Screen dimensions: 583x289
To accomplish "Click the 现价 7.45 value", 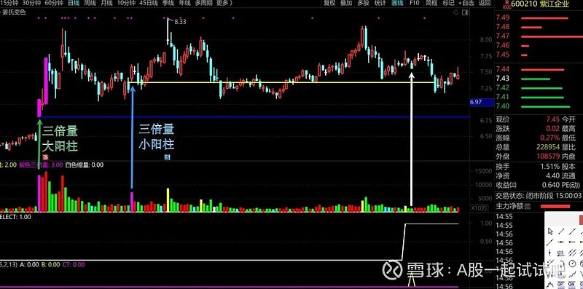I will click(552, 119).
